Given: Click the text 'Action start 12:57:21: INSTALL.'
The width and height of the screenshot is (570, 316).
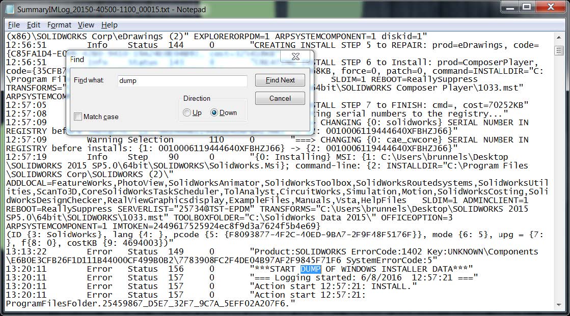Looking at the screenshot, I should [x=333, y=286].
